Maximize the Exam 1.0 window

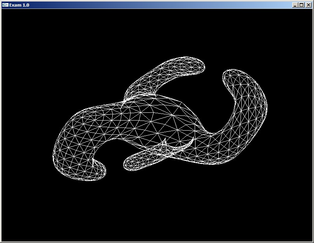(302, 5)
